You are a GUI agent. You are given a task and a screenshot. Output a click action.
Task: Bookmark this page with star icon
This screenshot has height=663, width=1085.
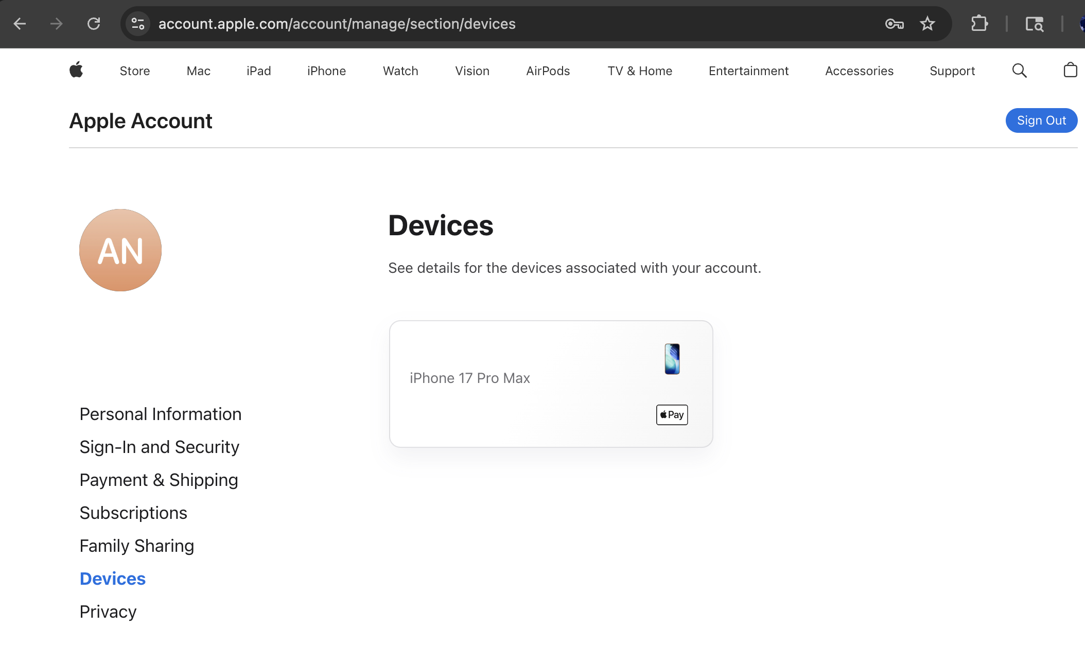(x=927, y=24)
